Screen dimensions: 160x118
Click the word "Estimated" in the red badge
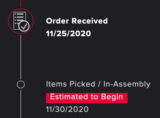[67, 97]
